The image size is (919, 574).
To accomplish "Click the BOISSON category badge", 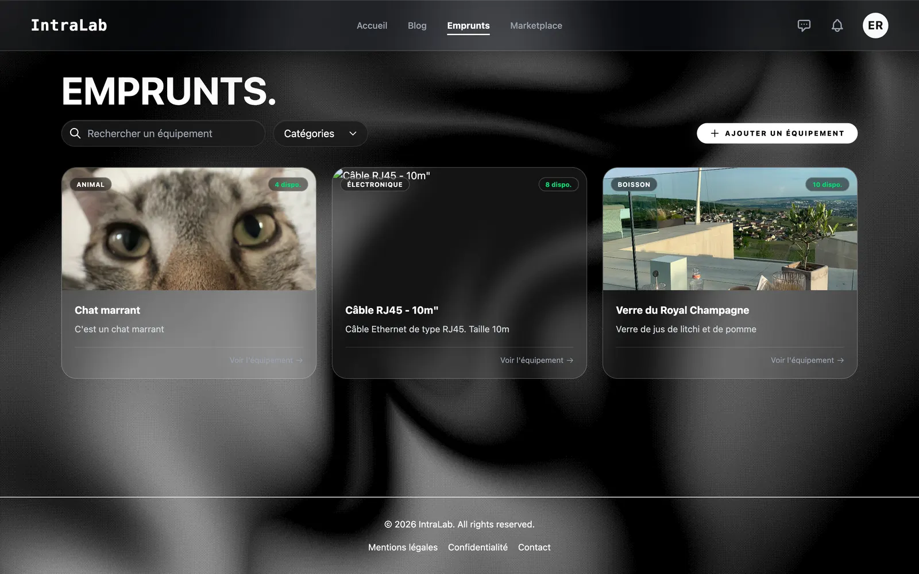I will coord(634,184).
